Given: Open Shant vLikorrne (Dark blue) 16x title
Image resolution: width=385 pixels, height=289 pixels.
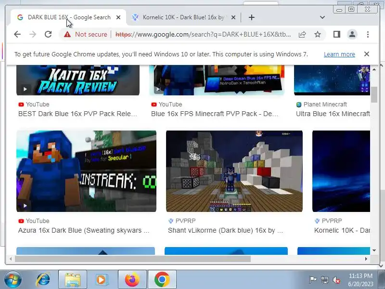Looking at the screenshot, I should coord(225,230).
